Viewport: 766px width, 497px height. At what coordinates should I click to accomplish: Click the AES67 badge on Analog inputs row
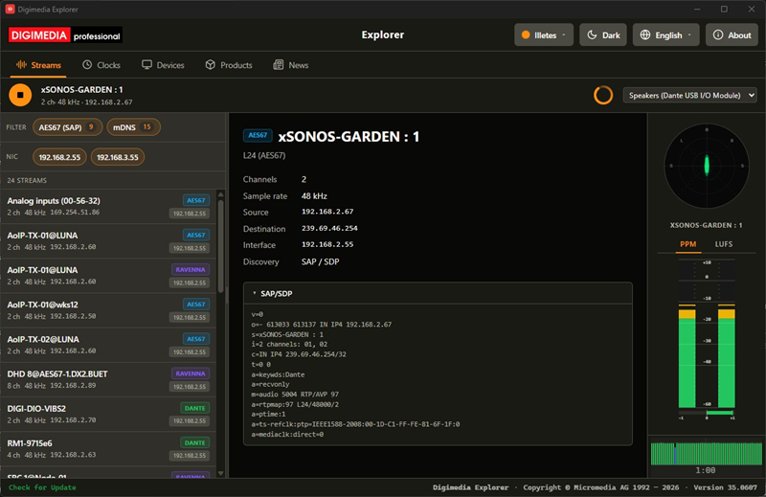[196, 200]
